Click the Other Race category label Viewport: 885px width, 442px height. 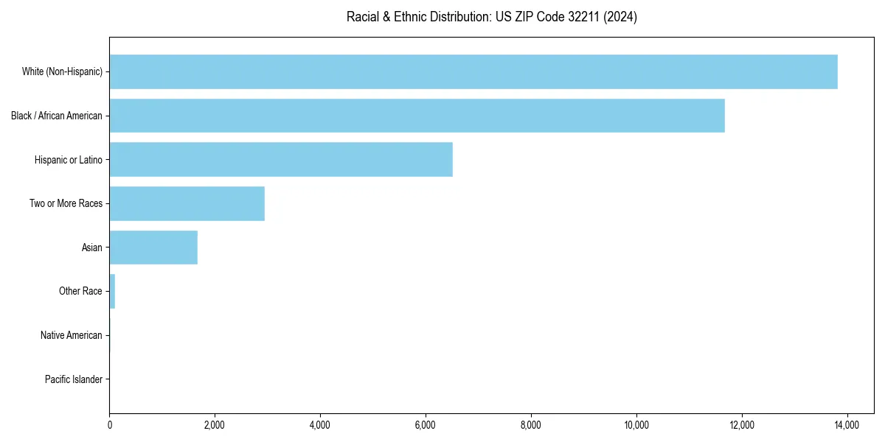[x=81, y=291]
